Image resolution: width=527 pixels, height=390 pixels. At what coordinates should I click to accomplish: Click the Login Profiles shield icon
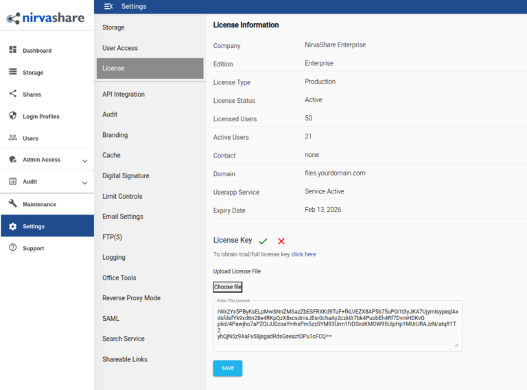click(12, 116)
